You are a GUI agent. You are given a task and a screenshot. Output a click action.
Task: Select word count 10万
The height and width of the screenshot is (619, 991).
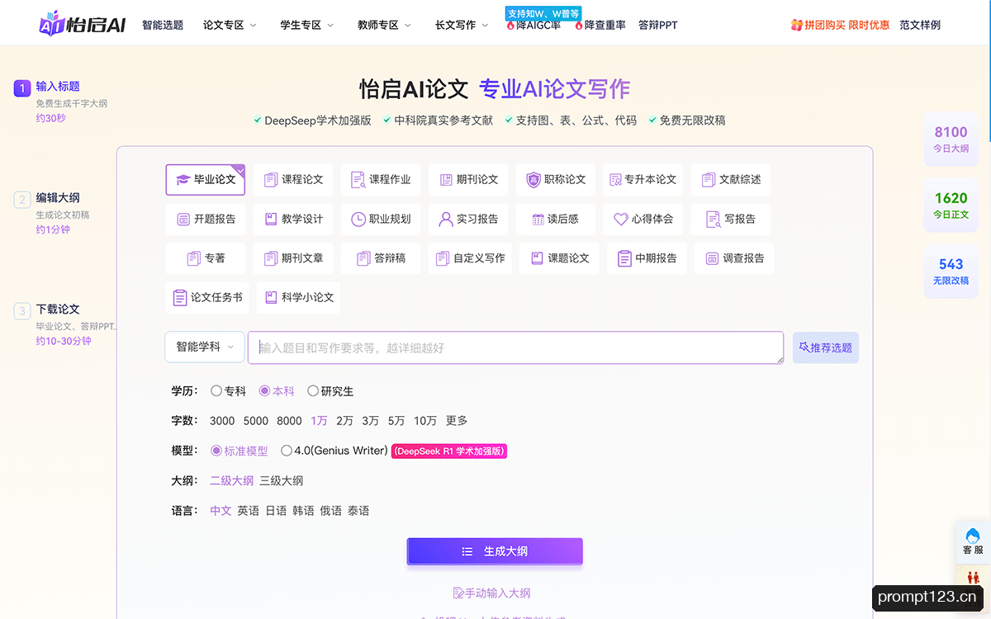coord(425,421)
